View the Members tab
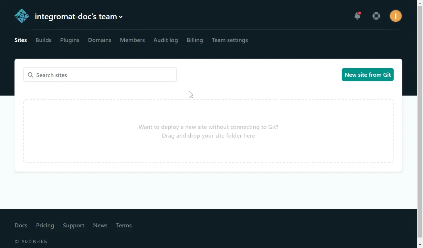 [132, 40]
